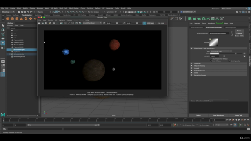
Task: Click the 1:1 real size icon
Action: (x=73, y=23)
